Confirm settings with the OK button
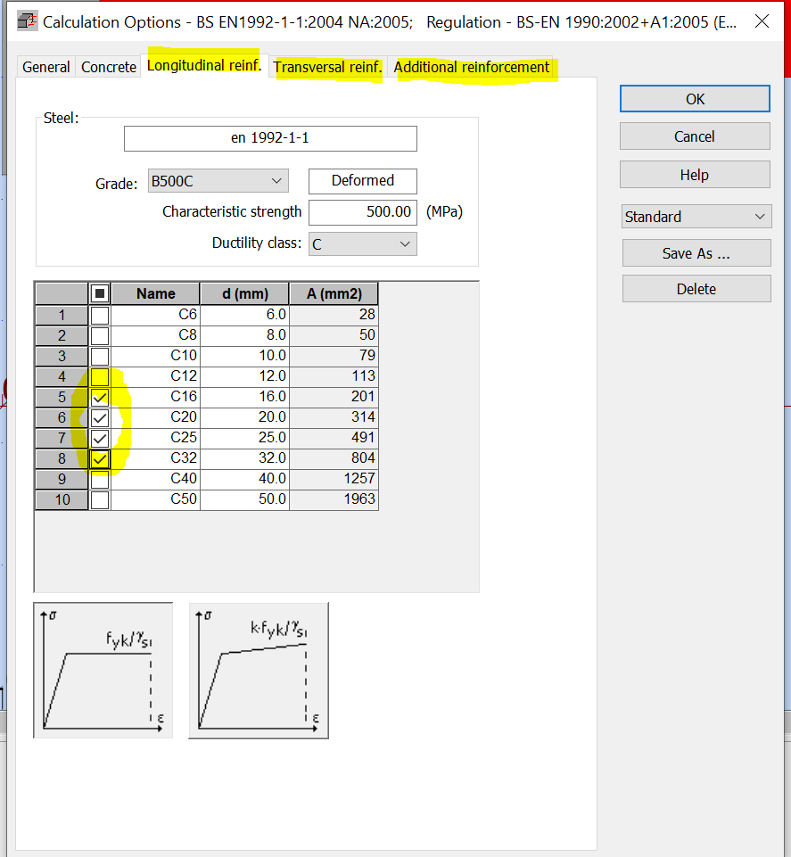Image resolution: width=791 pixels, height=857 pixels. point(694,98)
